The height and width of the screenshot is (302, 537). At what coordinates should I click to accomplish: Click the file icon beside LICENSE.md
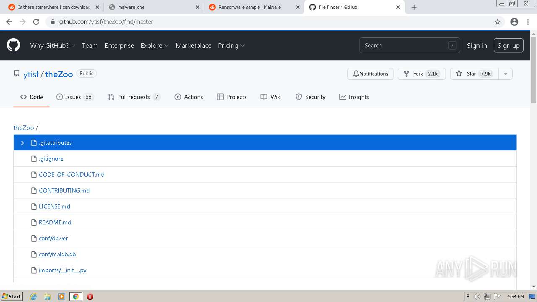click(x=34, y=206)
